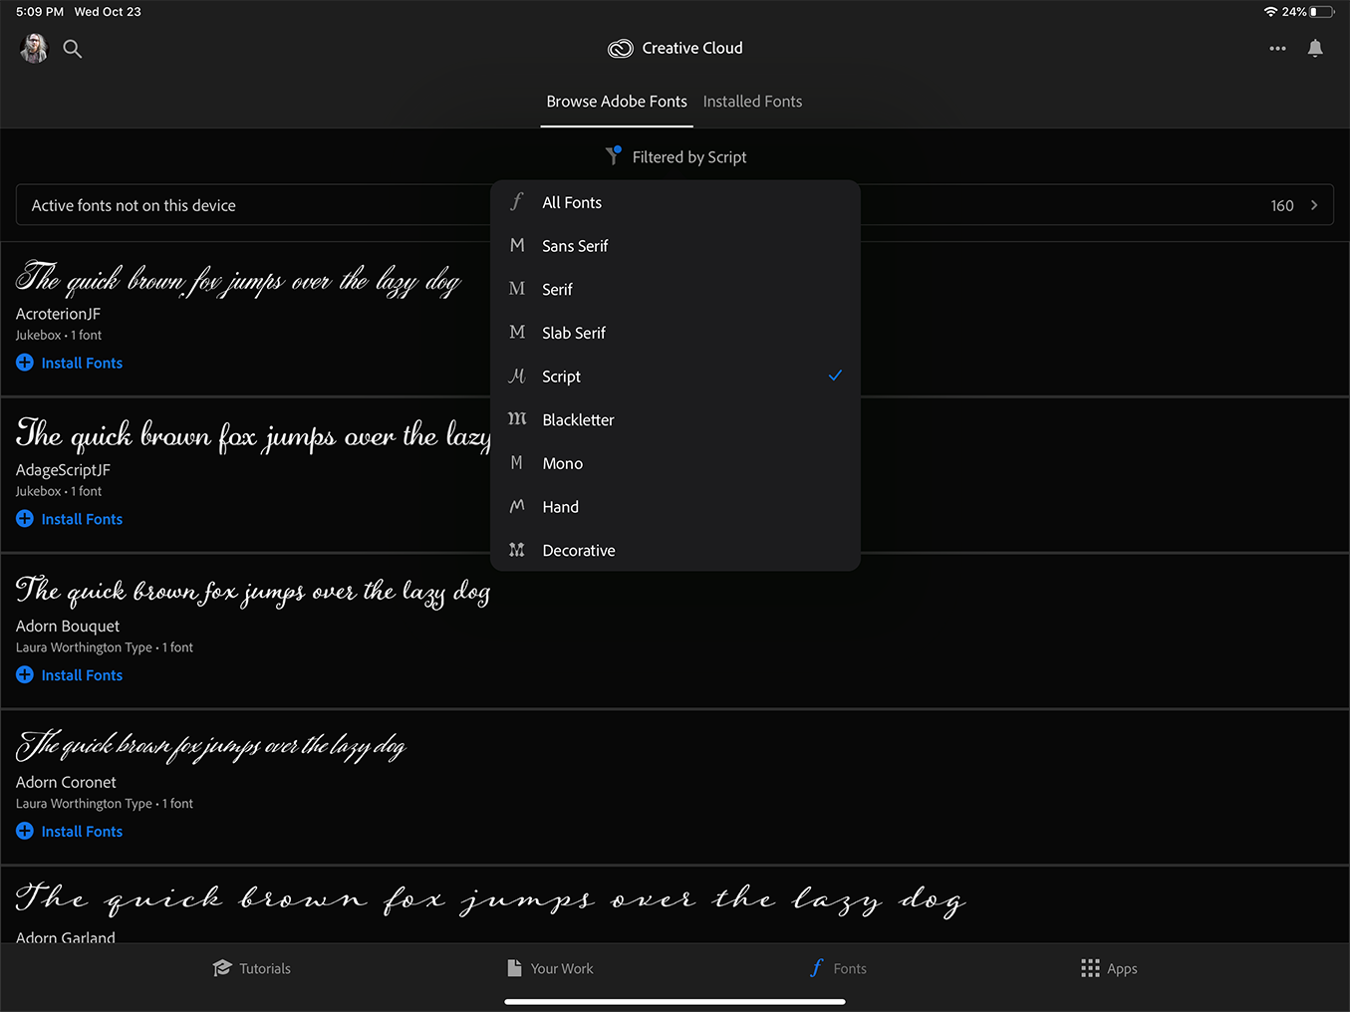Click the All Fonts script f icon
Viewport: 1350px width, 1012px height.
(x=517, y=202)
